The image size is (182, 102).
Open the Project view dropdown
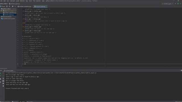click(x=3, y=7)
